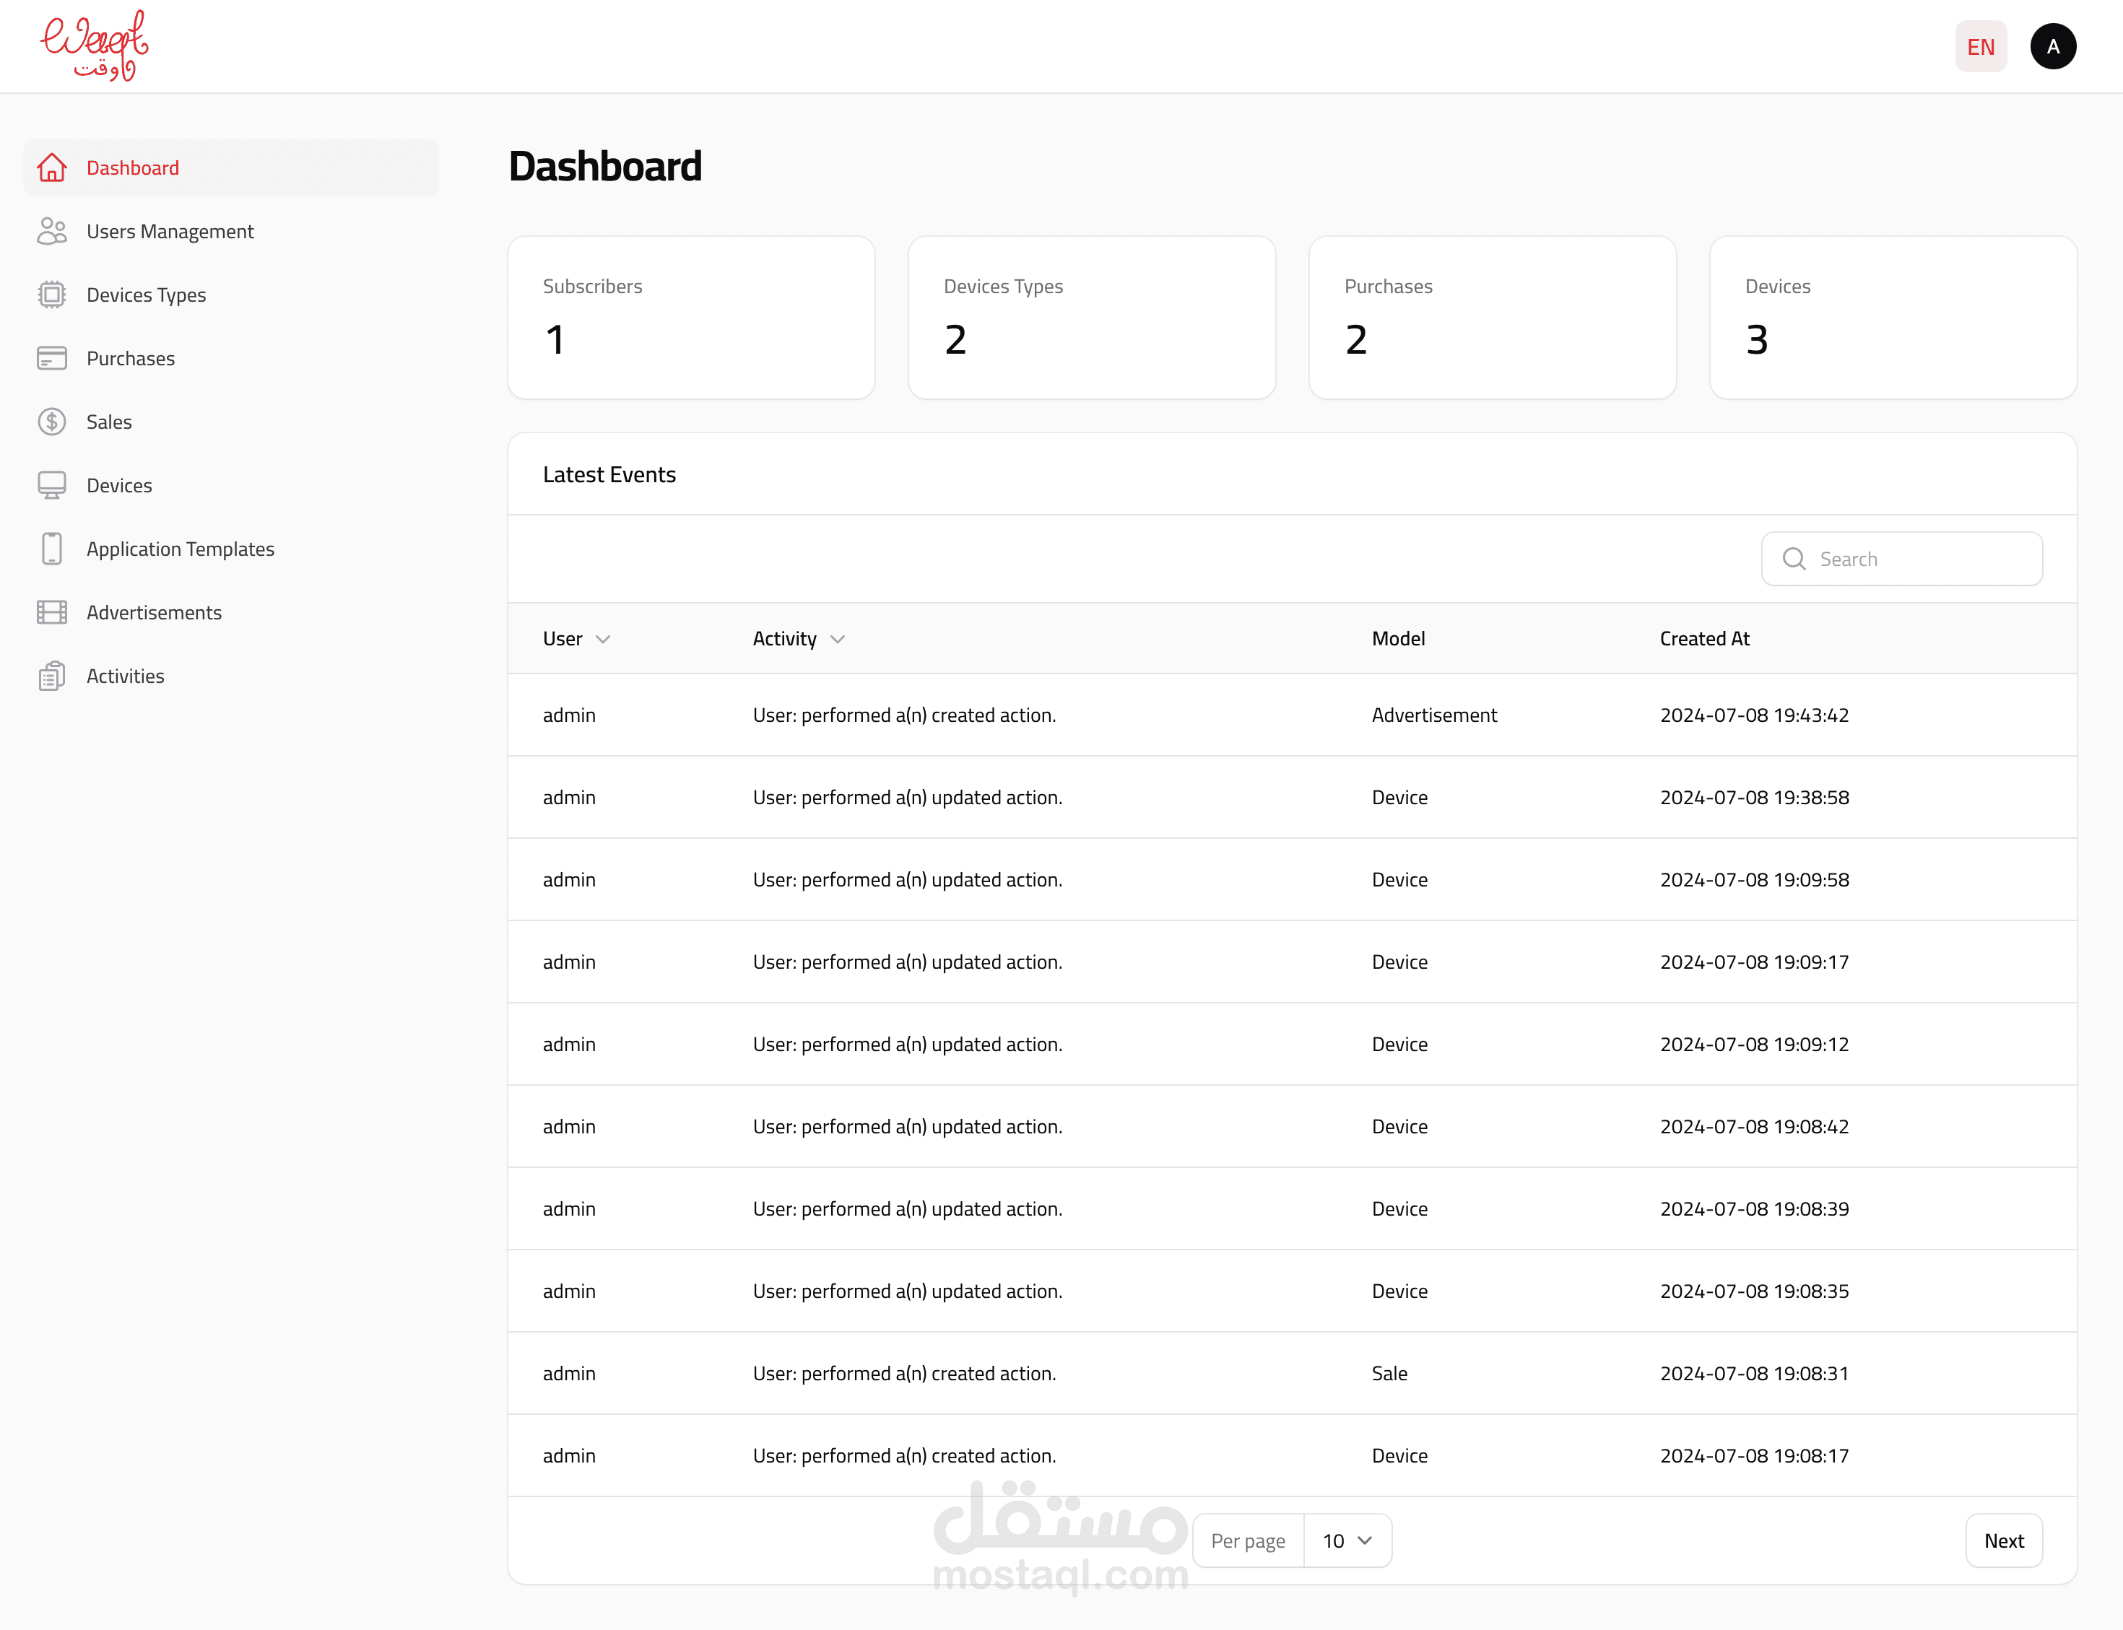The width and height of the screenshot is (2123, 1630).
Task: Click the Dashboard home icon
Action: click(51, 168)
